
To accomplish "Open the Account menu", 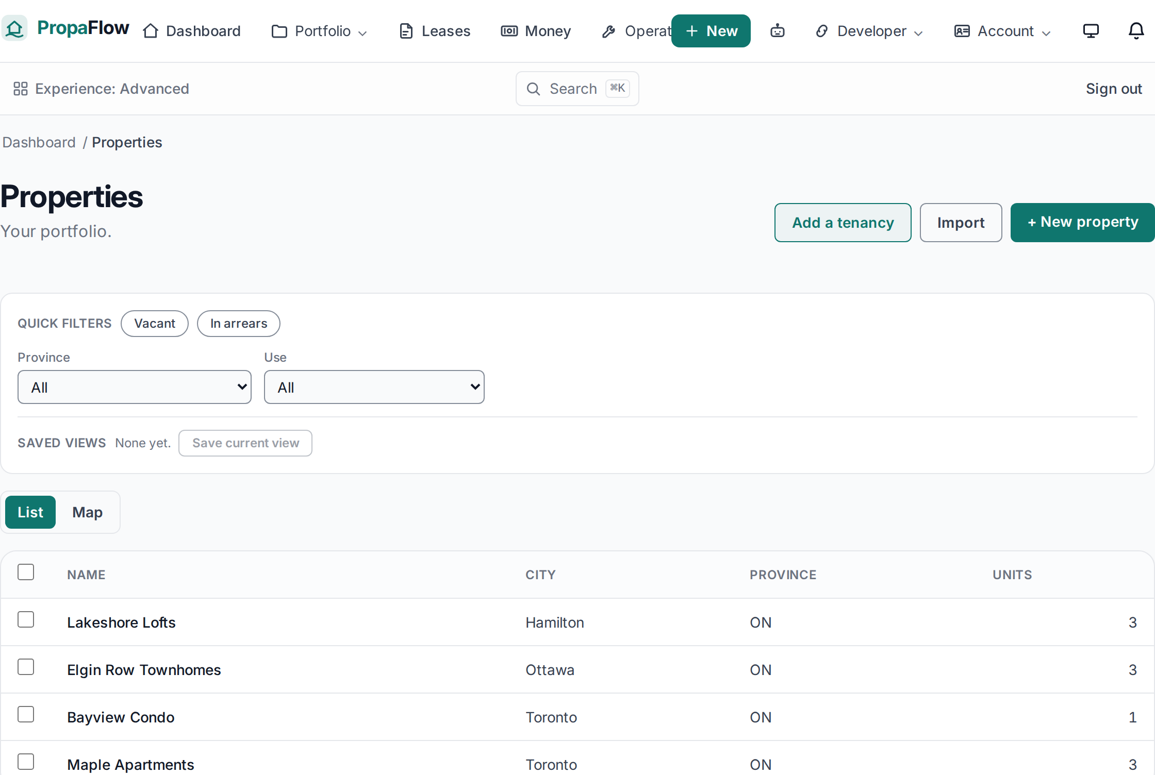I will pos(1002,31).
